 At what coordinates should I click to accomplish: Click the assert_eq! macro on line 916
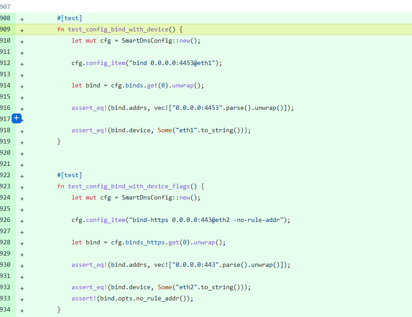(x=89, y=108)
